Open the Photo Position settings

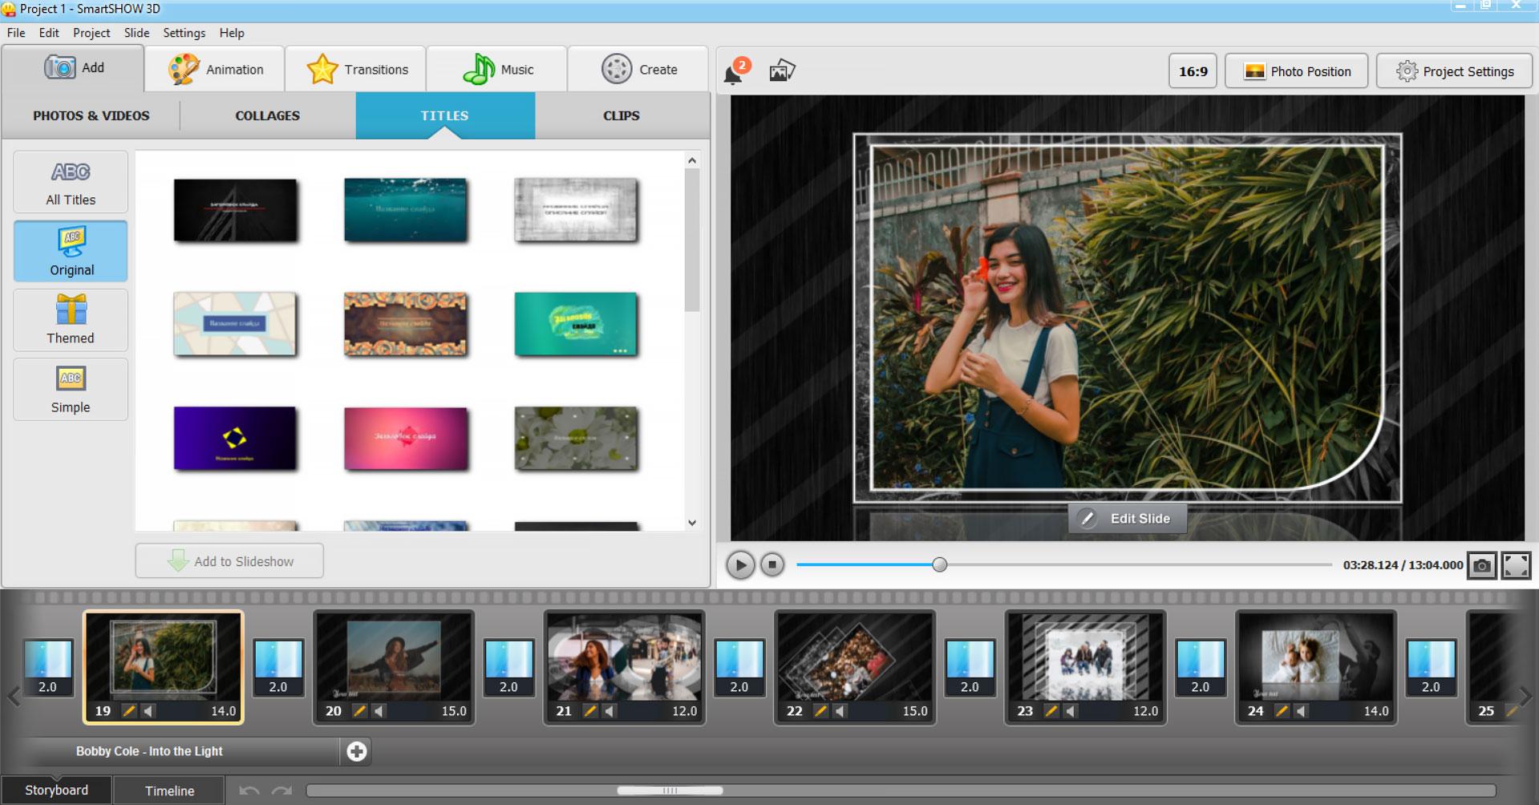tap(1296, 71)
